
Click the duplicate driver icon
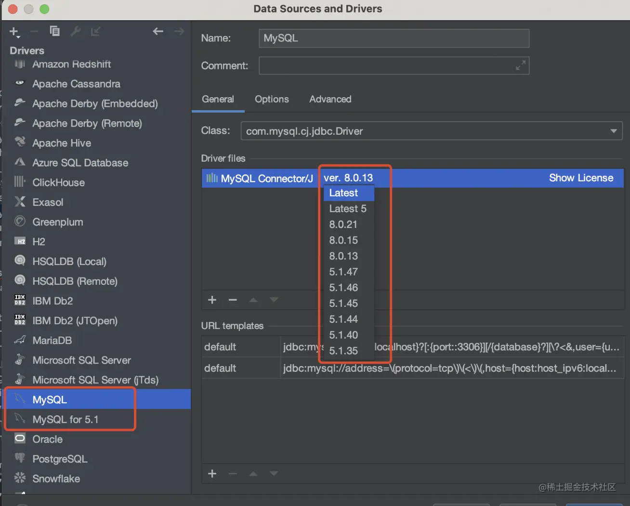(x=54, y=31)
